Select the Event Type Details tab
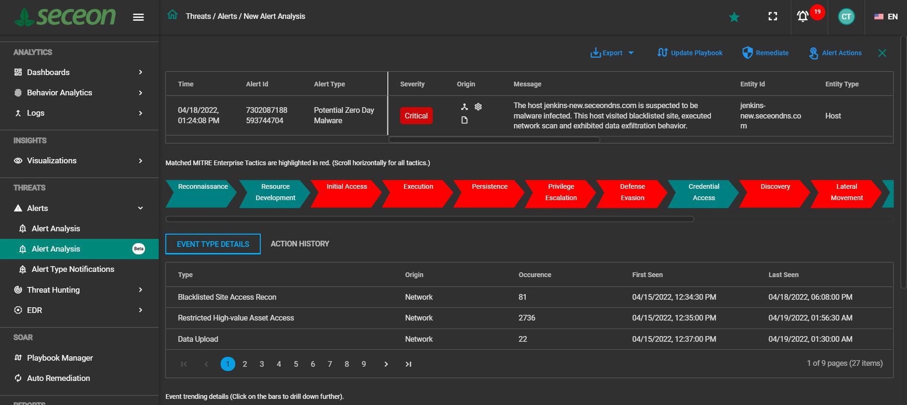This screenshot has height=405, width=907. tap(213, 244)
